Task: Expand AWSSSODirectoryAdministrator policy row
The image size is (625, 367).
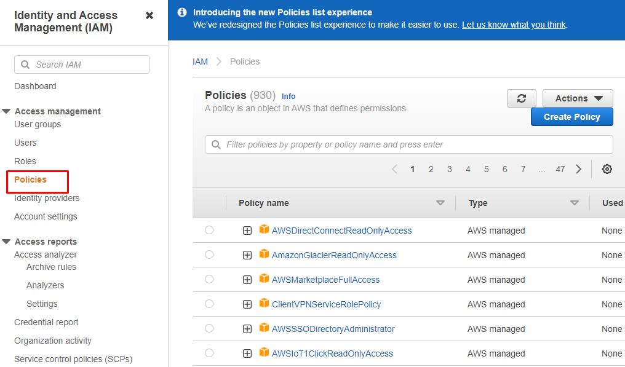Action: tap(247, 329)
